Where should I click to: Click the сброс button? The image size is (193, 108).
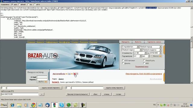95,94
